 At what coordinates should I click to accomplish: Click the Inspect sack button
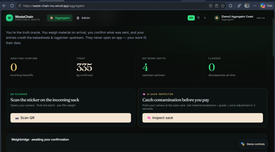[x=203, y=118]
